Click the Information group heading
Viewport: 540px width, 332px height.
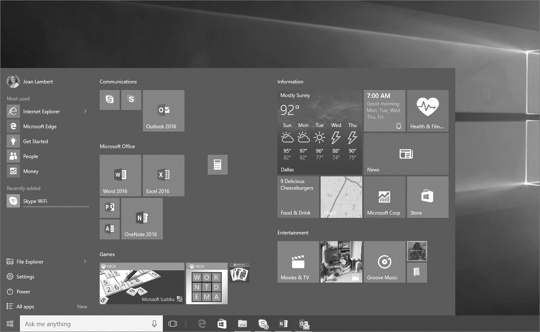(290, 82)
